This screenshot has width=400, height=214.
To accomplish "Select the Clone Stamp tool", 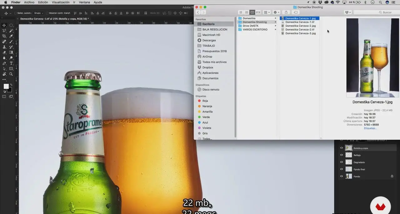I will [x=4, y=47].
